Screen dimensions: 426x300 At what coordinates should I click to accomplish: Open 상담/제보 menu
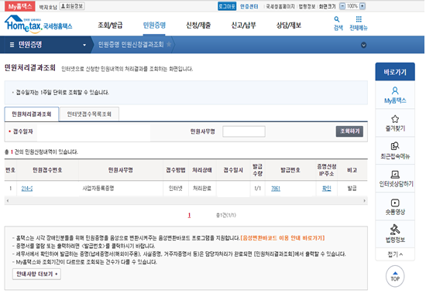coord(289,26)
